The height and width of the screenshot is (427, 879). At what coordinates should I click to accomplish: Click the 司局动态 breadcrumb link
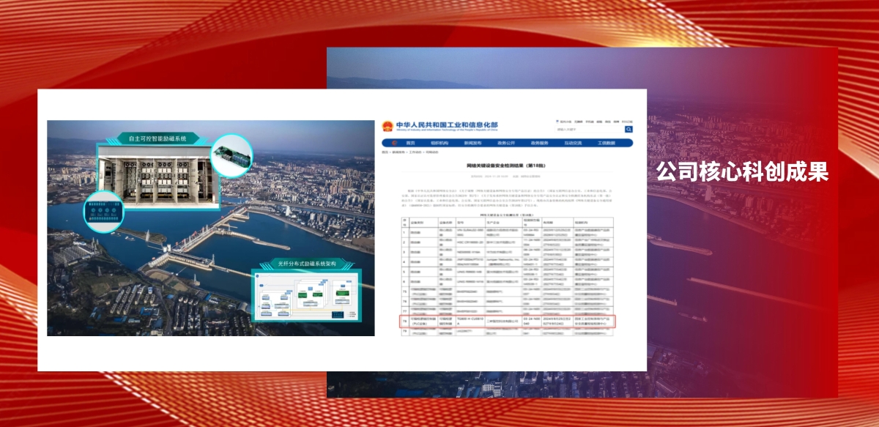pyautogui.click(x=432, y=152)
